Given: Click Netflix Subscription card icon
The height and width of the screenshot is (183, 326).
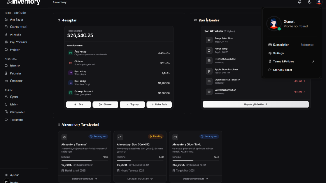Looking at the screenshot, I should click(209, 61).
